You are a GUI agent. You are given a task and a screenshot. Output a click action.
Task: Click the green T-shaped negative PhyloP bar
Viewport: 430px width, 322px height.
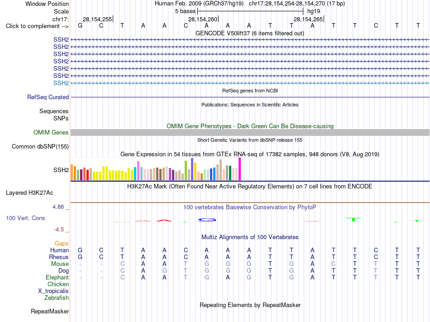354,219
